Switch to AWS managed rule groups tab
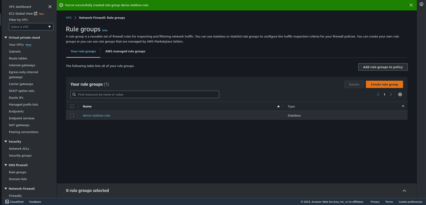Viewport: 426px width, 205px height. (125, 51)
